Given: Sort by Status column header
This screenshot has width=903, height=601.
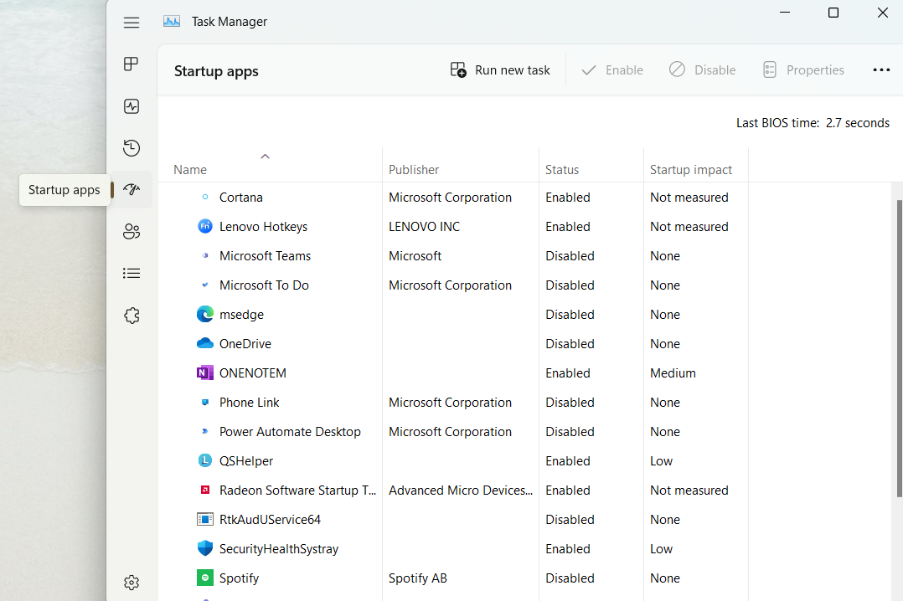Looking at the screenshot, I should [562, 170].
